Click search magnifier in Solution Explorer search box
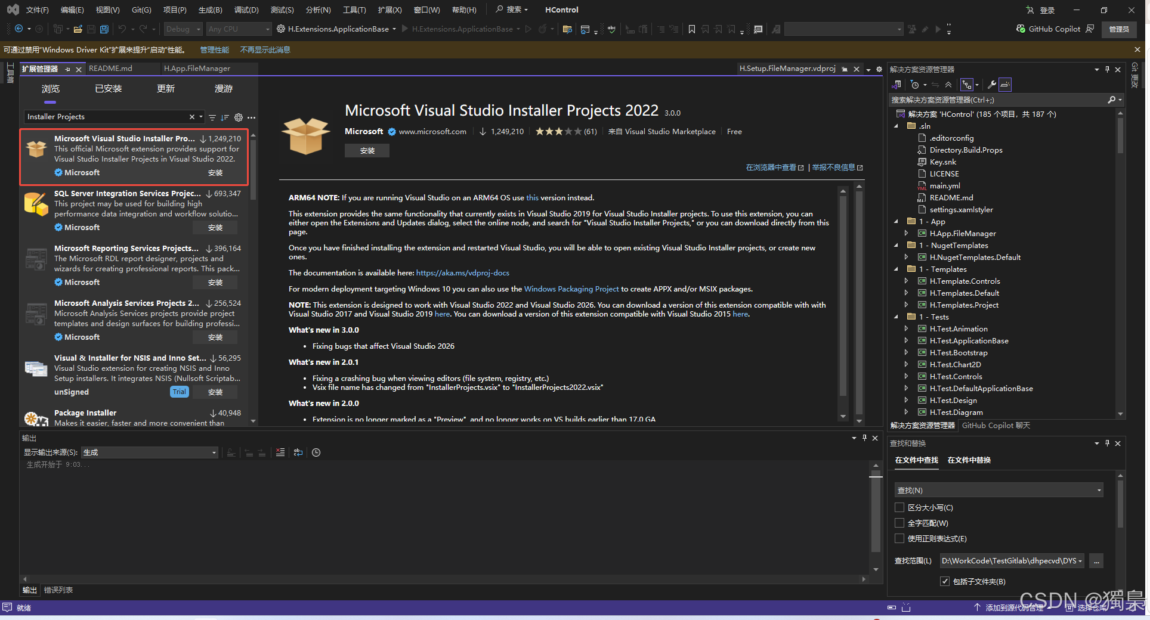This screenshot has width=1150, height=620. point(1111,100)
